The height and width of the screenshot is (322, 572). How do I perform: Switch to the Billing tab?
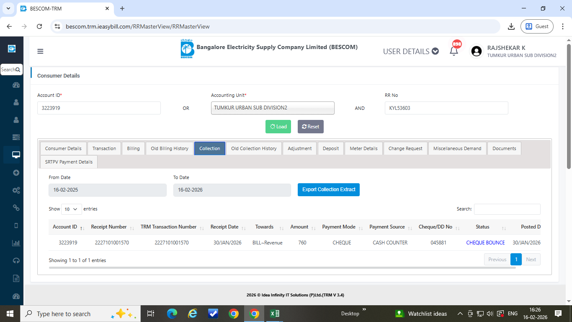click(x=133, y=148)
